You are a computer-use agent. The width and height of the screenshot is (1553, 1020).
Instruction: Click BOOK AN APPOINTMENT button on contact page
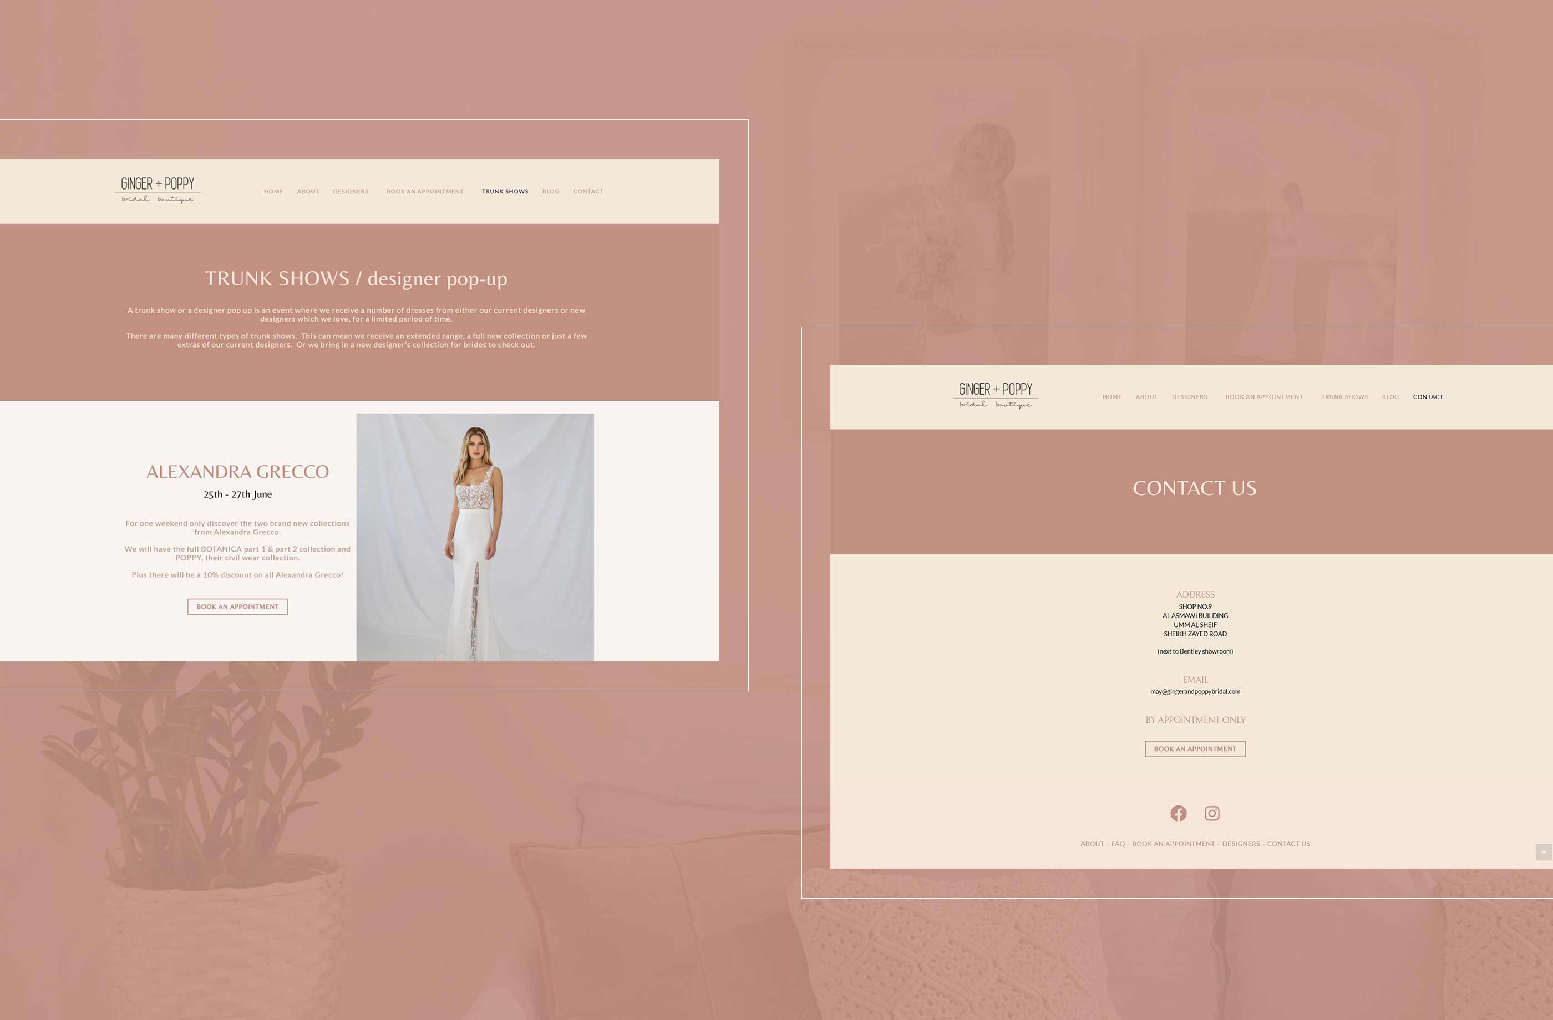[x=1195, y=748]
